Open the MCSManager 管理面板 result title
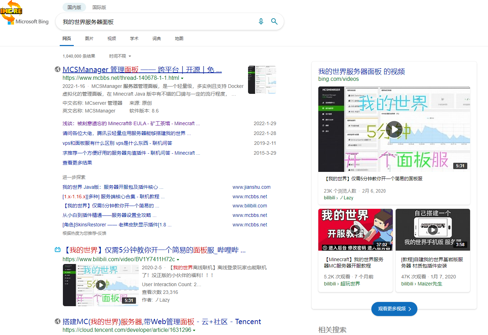Viewport: 488px width, 335px height. (x=142, y=70)
